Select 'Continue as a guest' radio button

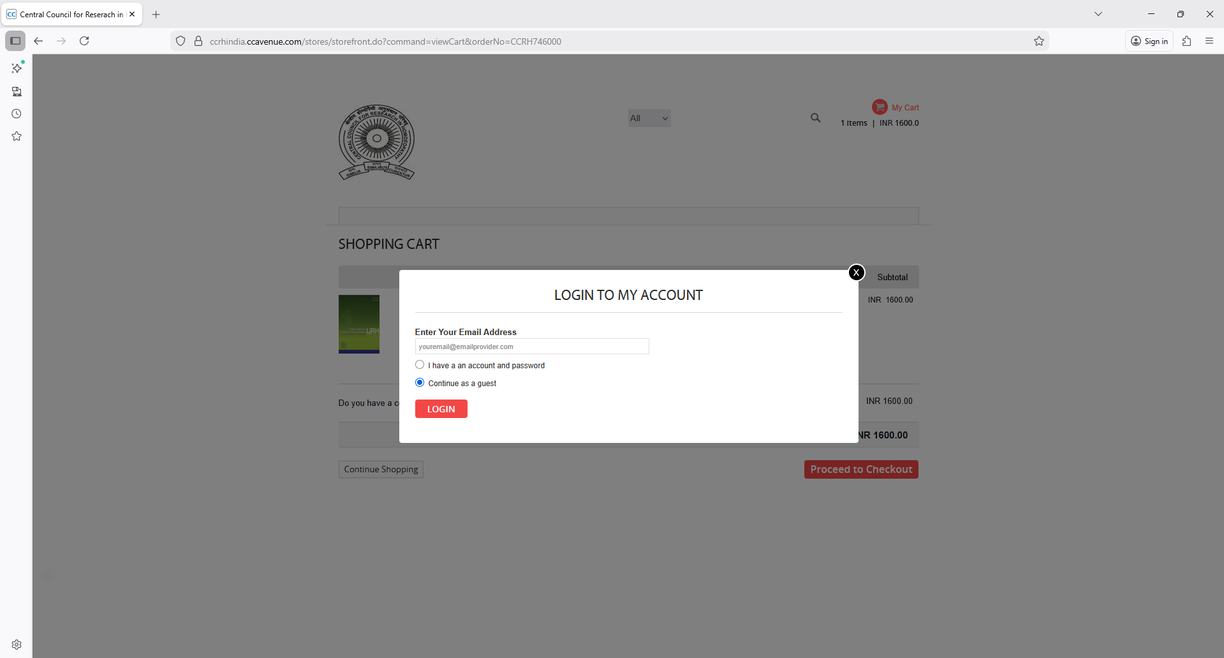(420, 383)
